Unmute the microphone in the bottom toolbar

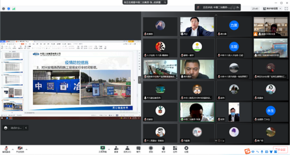(x=6, y=149)
